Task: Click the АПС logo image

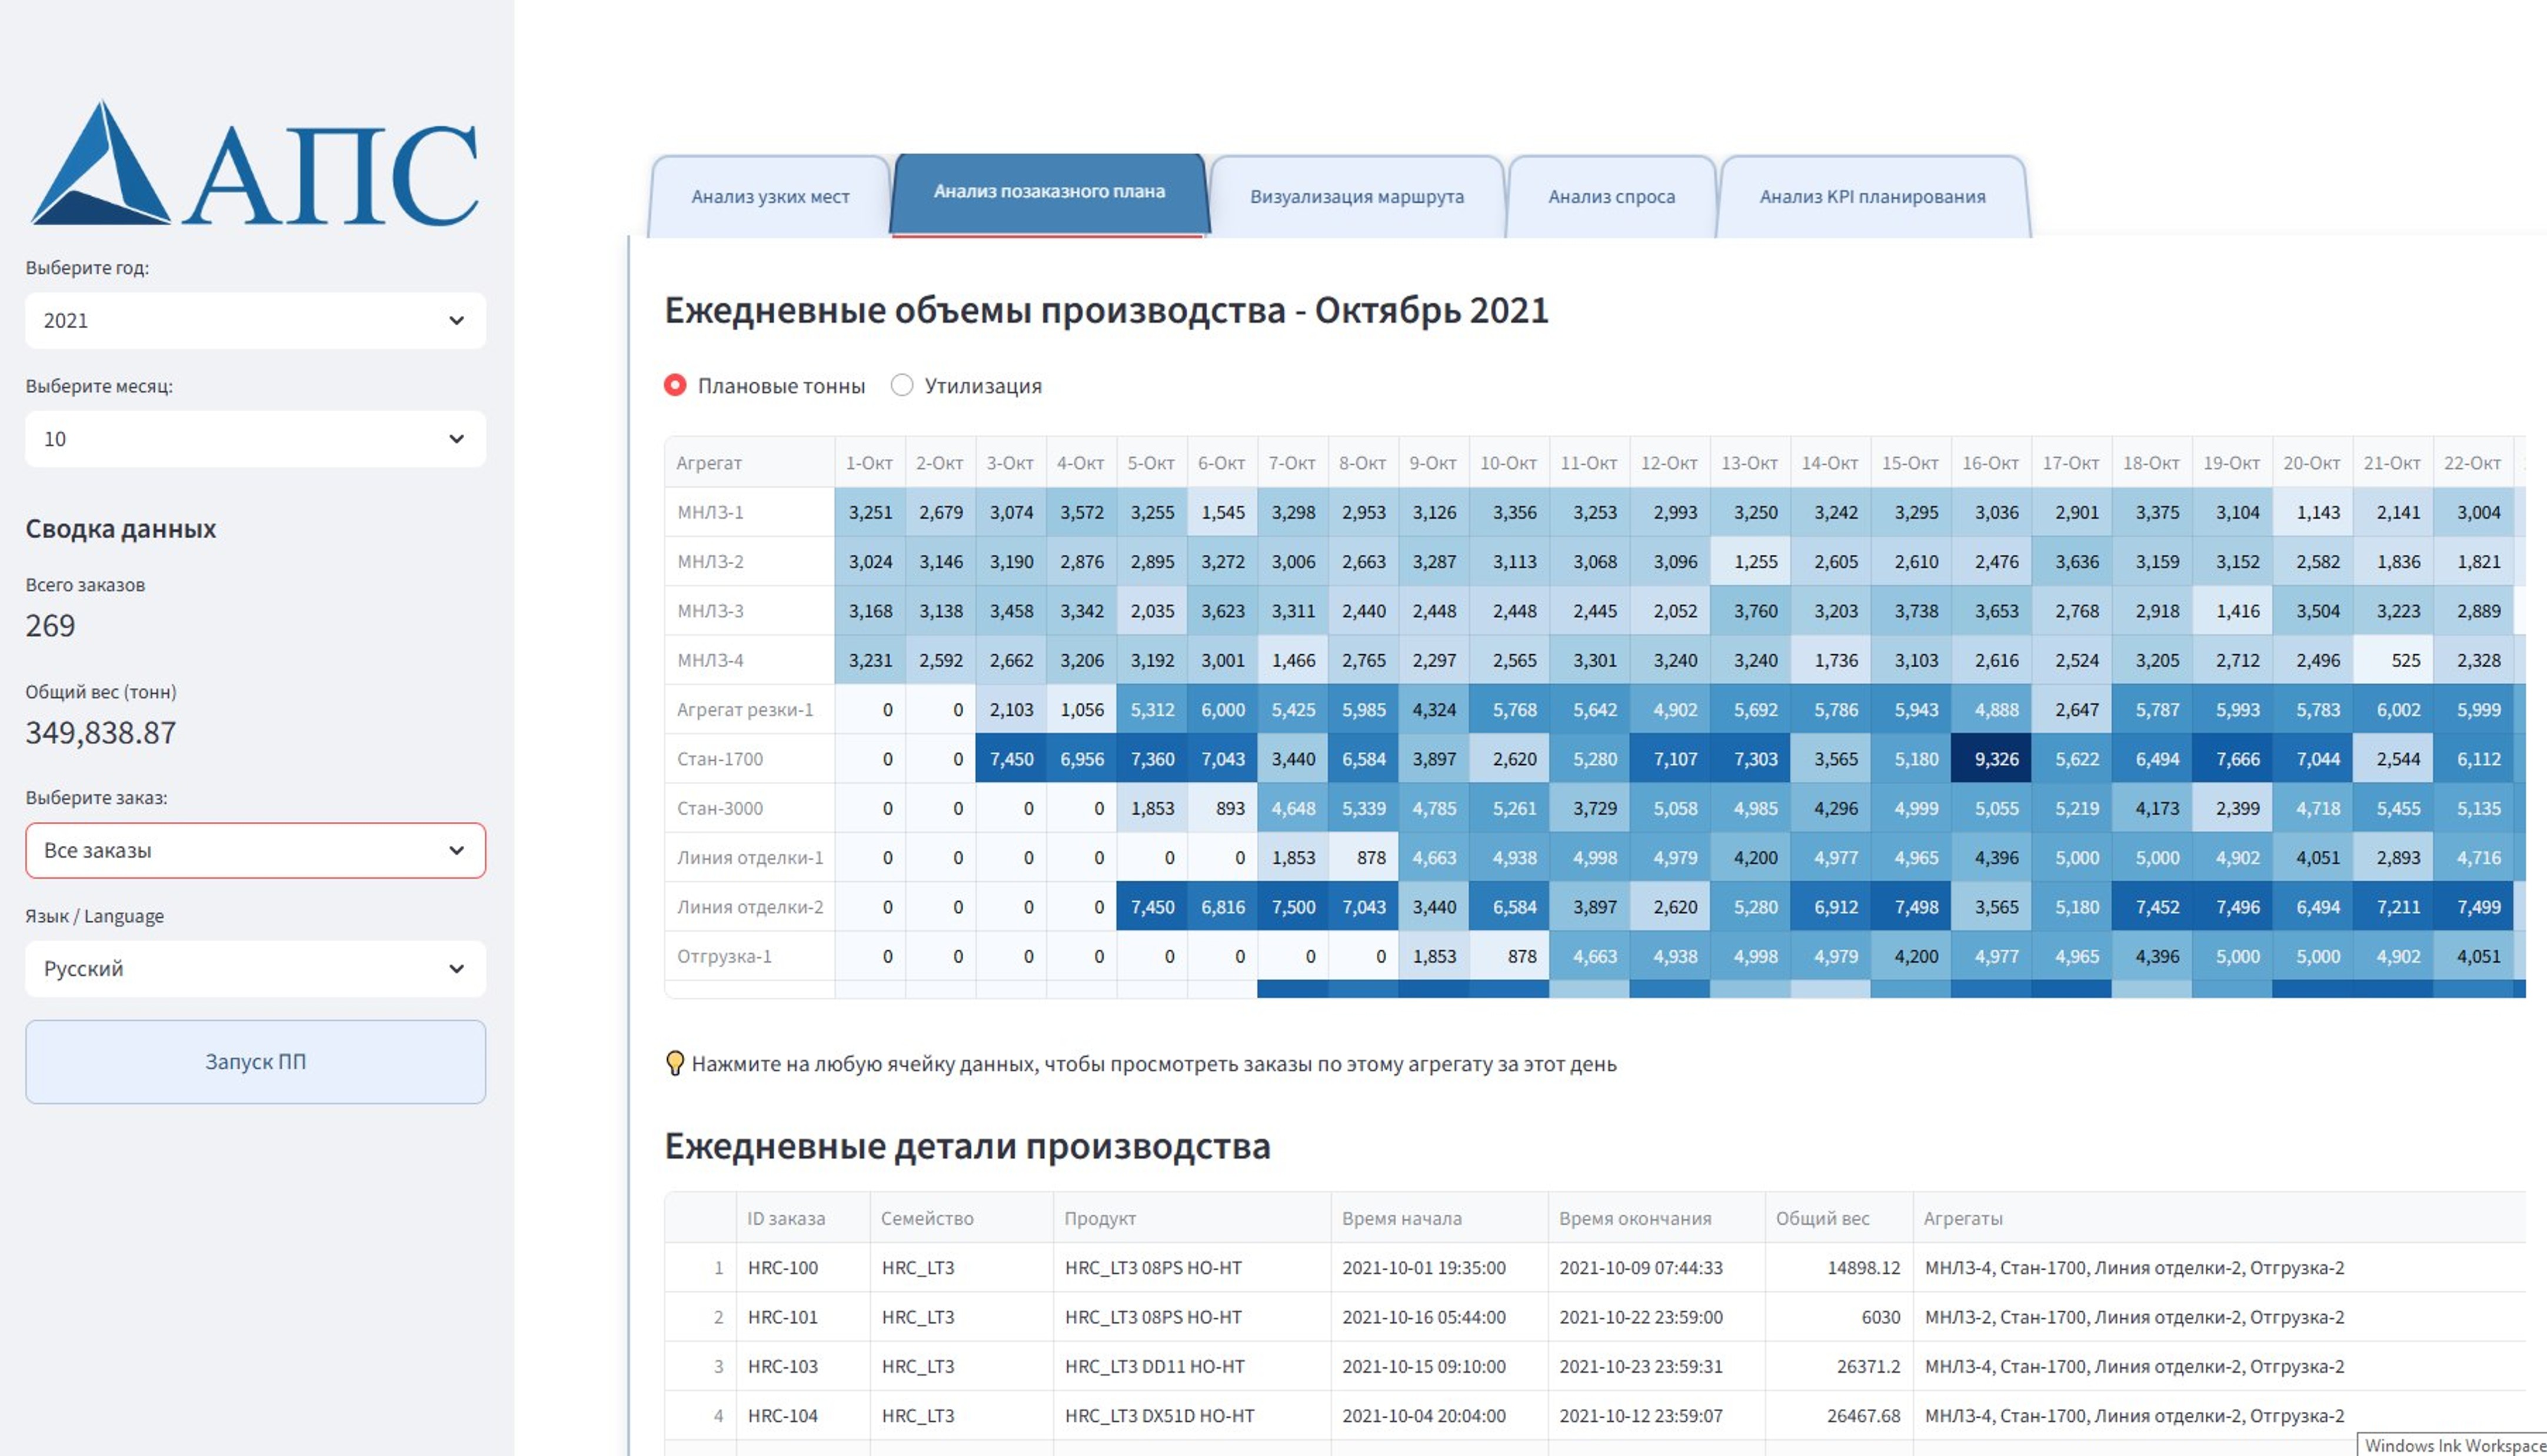Action: 255,163
